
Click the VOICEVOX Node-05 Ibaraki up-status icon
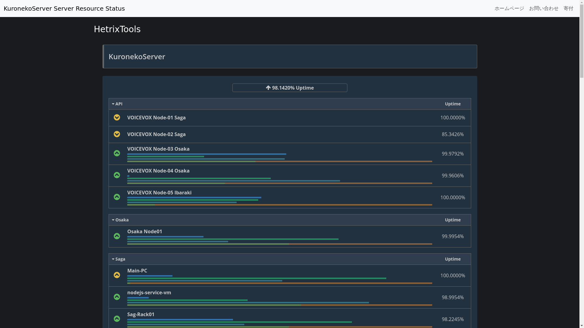point(117,197)
